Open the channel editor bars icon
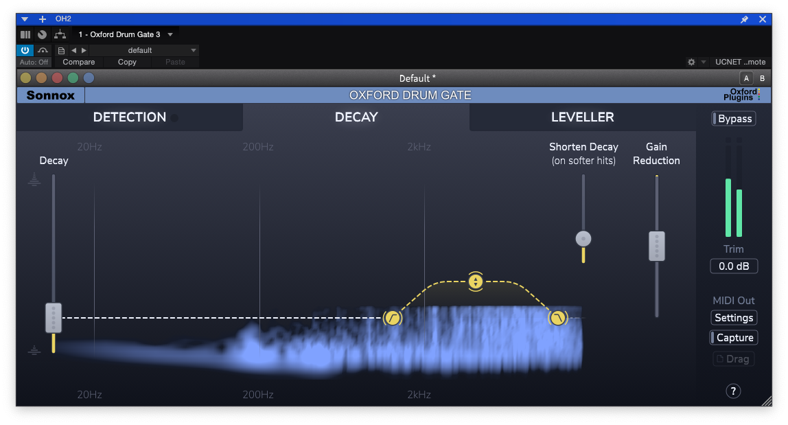 (x=25, y=35)
